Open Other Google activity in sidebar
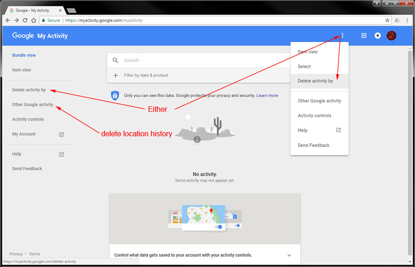This screenshot has height=267, width=415. 33,104
